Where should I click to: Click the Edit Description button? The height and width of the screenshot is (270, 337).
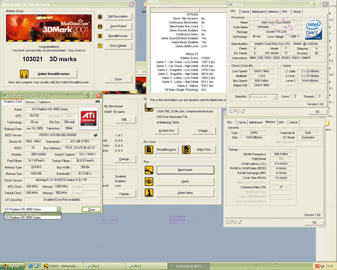(x=118, y=16)
